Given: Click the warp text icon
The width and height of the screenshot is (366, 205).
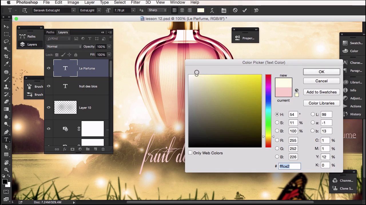Looking at the screenshot, I should pyautogui.click(x=212, y=10).
